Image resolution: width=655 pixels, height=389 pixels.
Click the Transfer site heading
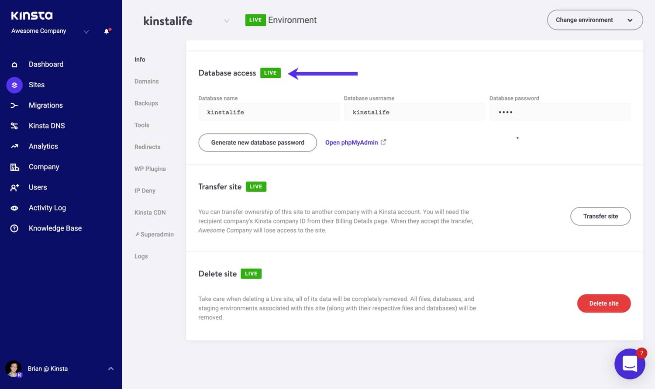pyautogui.click(x=220, y=186)
